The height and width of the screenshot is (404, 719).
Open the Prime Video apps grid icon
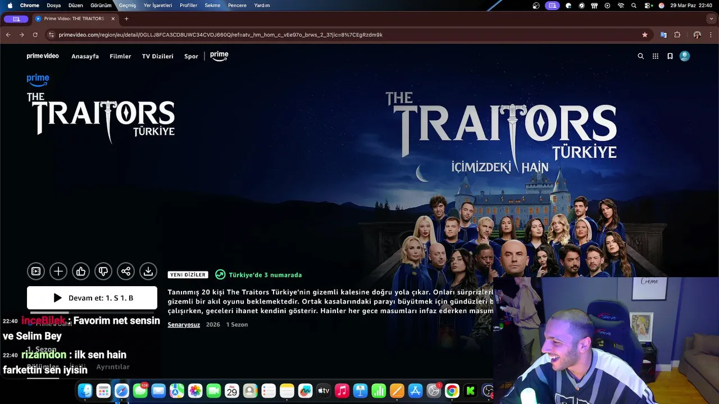click(x=656, y=56)
